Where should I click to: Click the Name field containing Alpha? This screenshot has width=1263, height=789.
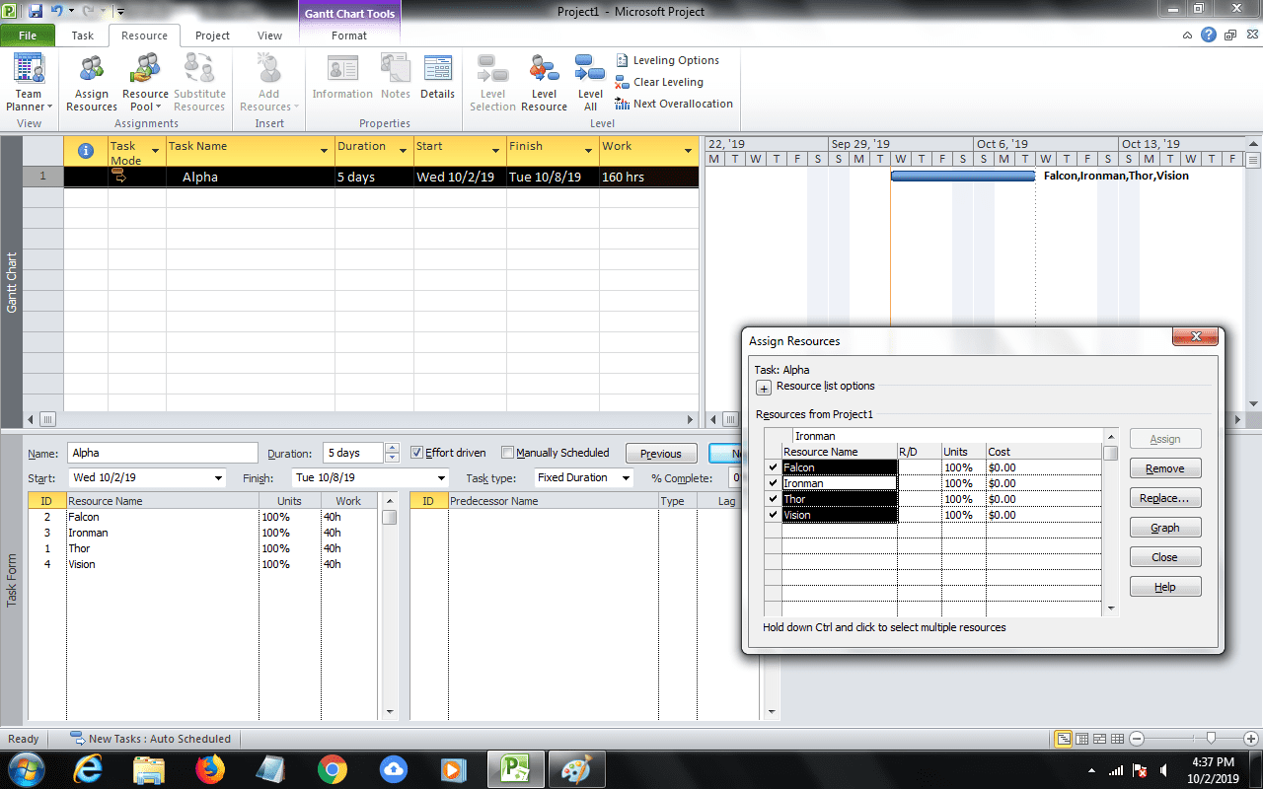pos(163,454)
